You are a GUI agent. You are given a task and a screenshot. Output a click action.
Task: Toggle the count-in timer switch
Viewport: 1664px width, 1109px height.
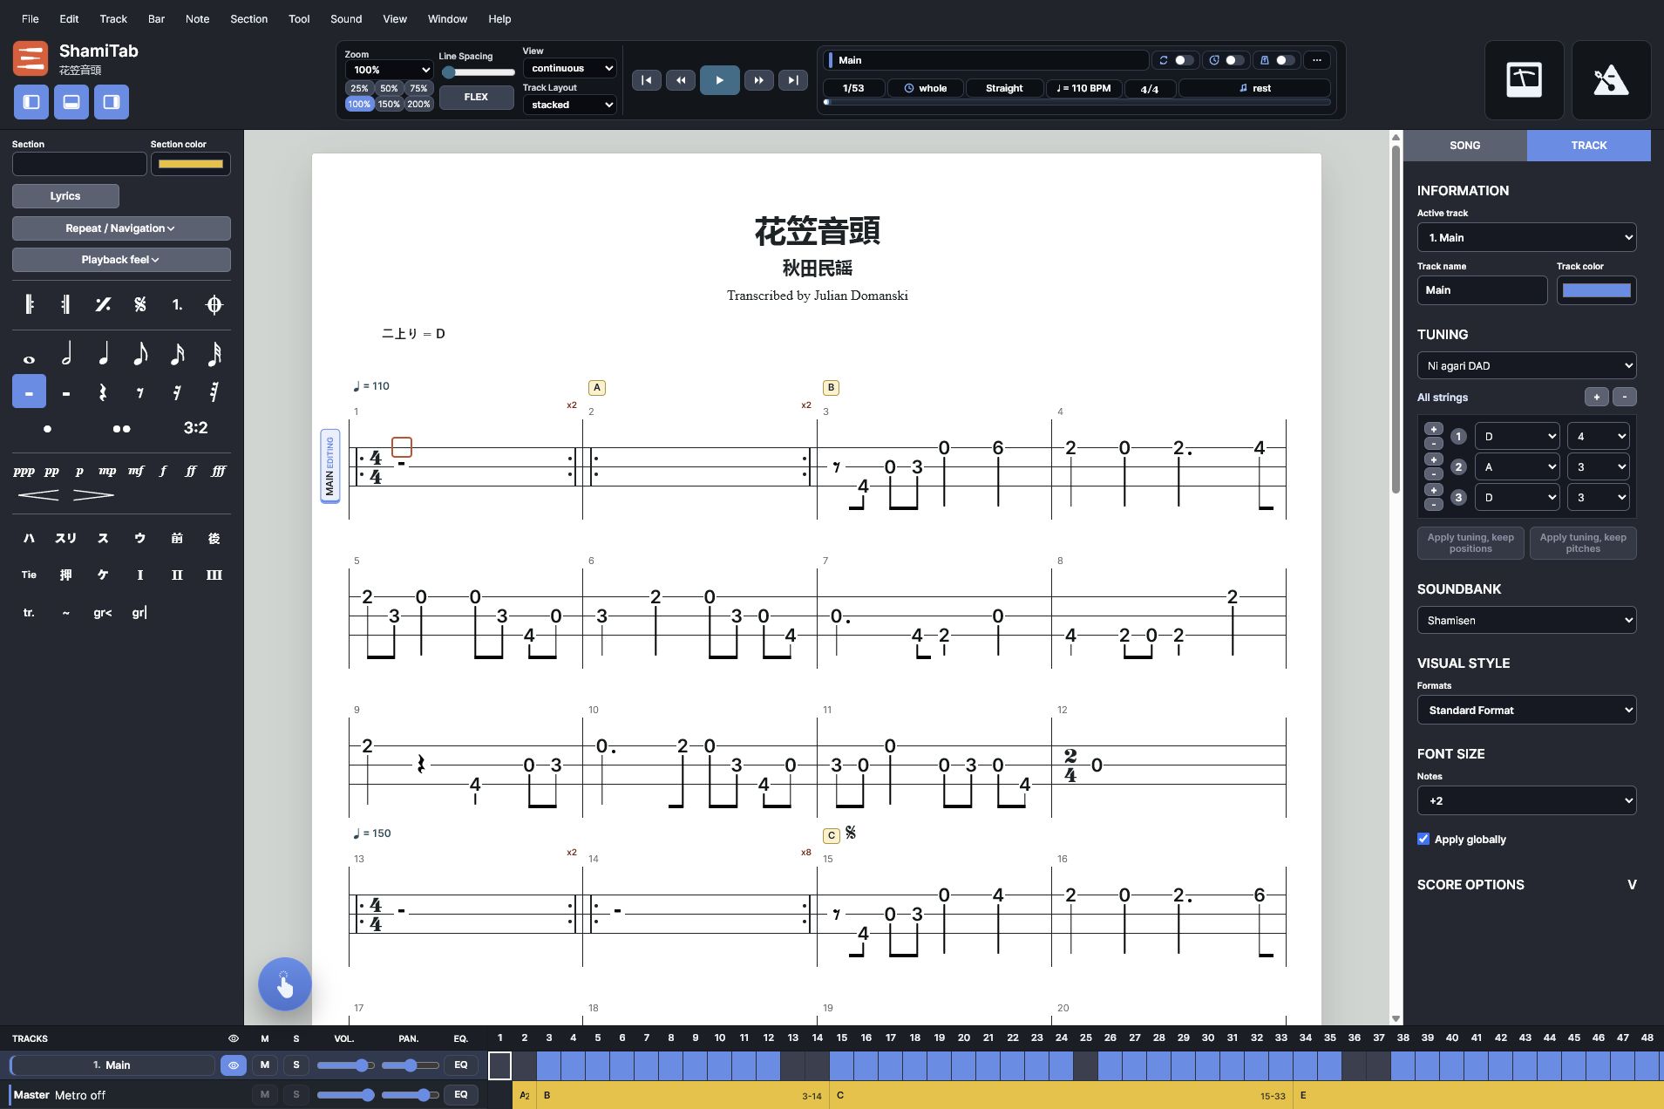1233,60
